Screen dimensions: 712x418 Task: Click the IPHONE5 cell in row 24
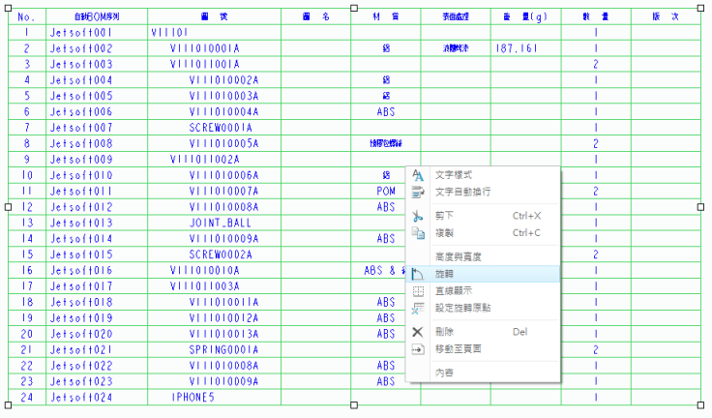pos(193,397)
